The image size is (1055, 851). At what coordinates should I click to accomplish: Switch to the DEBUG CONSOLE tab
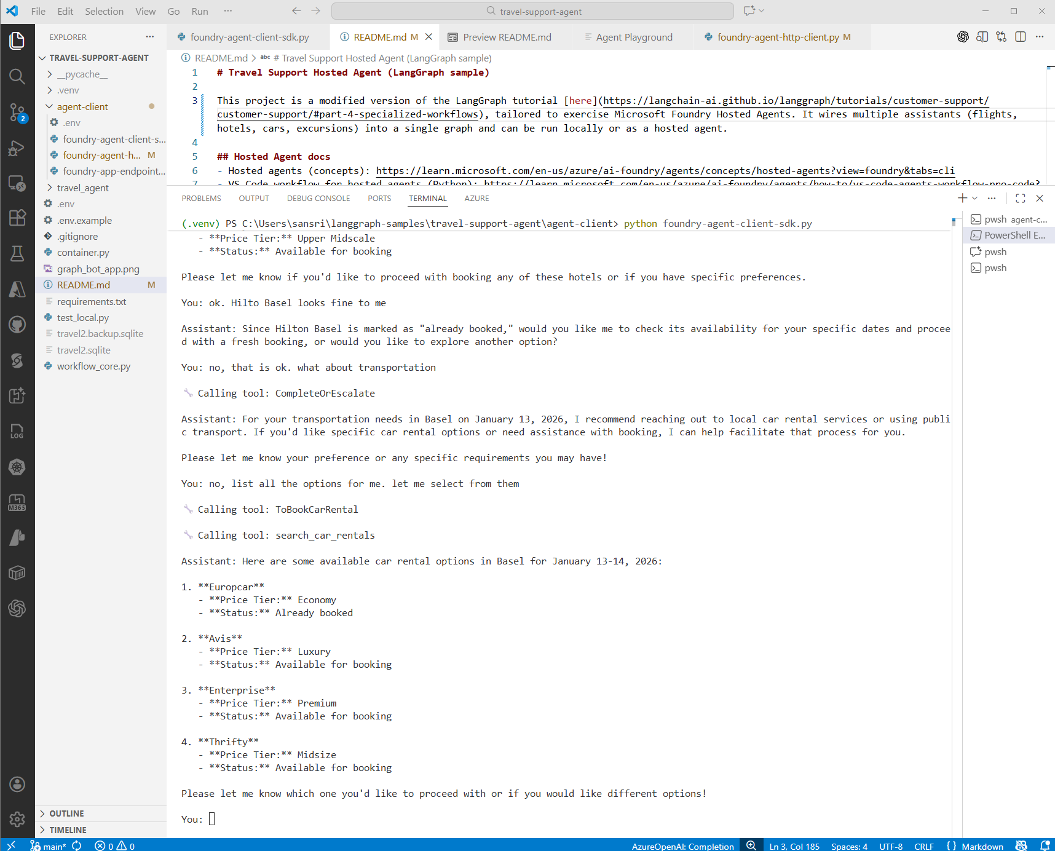point(318,198)
